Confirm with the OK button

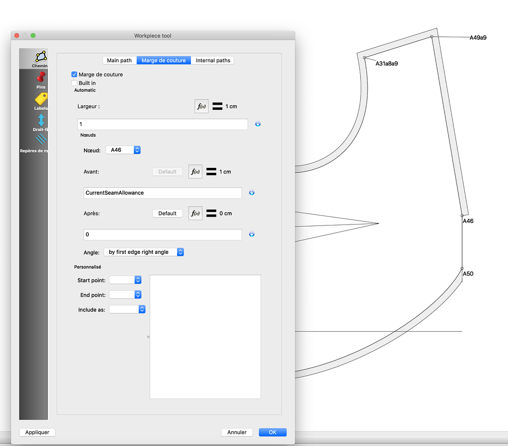coord(272,432)
